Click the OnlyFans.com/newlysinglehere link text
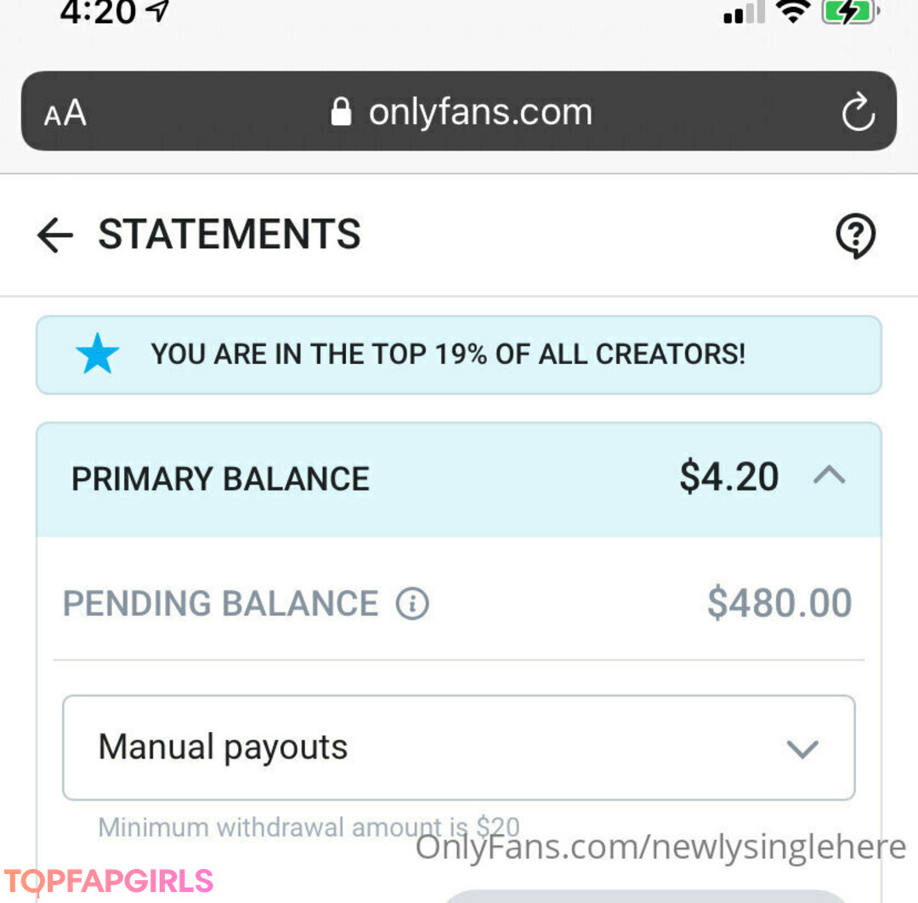Image resolution: width=918 pixels, height=903 pixels. pos(660,847)
